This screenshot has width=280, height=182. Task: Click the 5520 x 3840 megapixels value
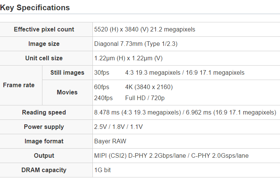point(145,30)
